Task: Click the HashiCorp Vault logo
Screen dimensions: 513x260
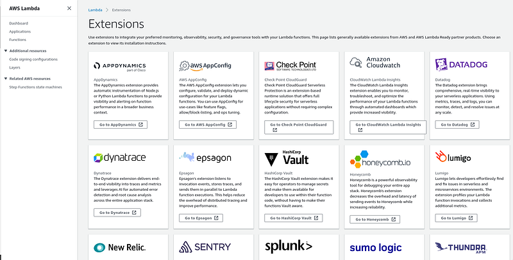Action: click(287, 158)
